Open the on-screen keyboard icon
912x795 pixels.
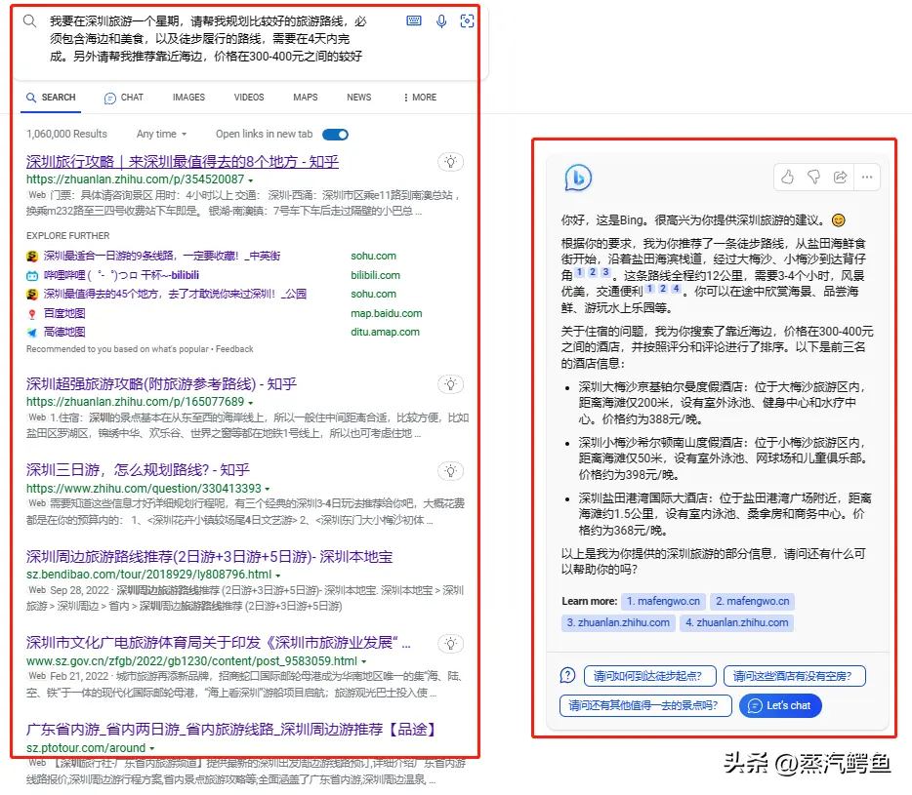(x=414, y=20)
